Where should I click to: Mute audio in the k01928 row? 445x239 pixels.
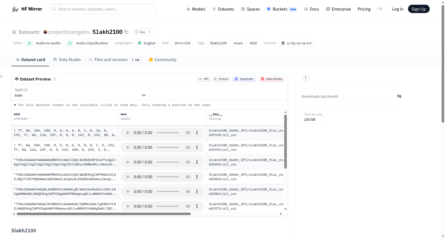[x=188, y=133]
